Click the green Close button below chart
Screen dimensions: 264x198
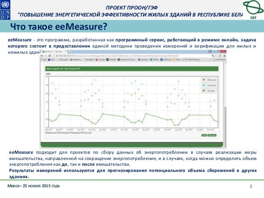point(204,135)
